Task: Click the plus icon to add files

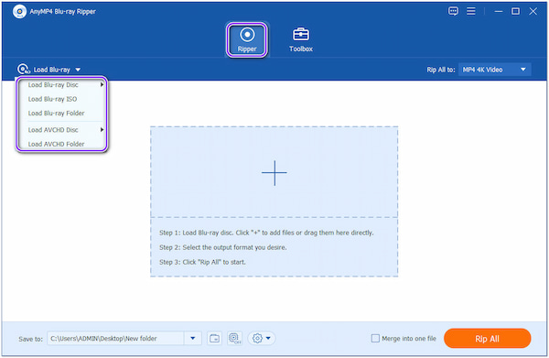Action: (274, 173)
